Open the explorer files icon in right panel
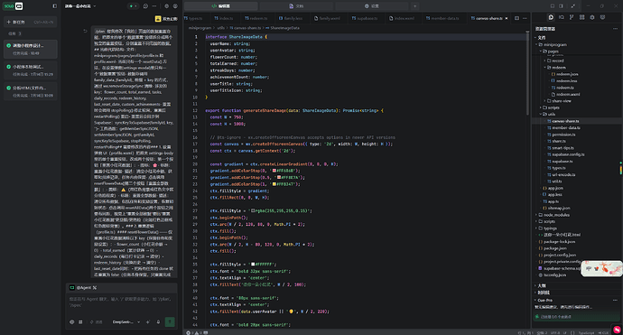 (x=551, y=17)
